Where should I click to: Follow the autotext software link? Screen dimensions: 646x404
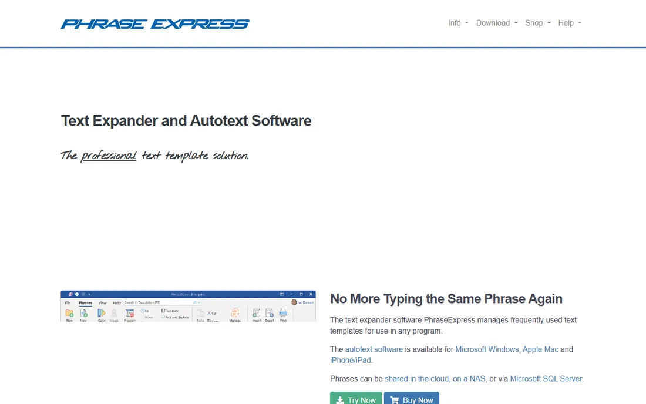point(374,349)
